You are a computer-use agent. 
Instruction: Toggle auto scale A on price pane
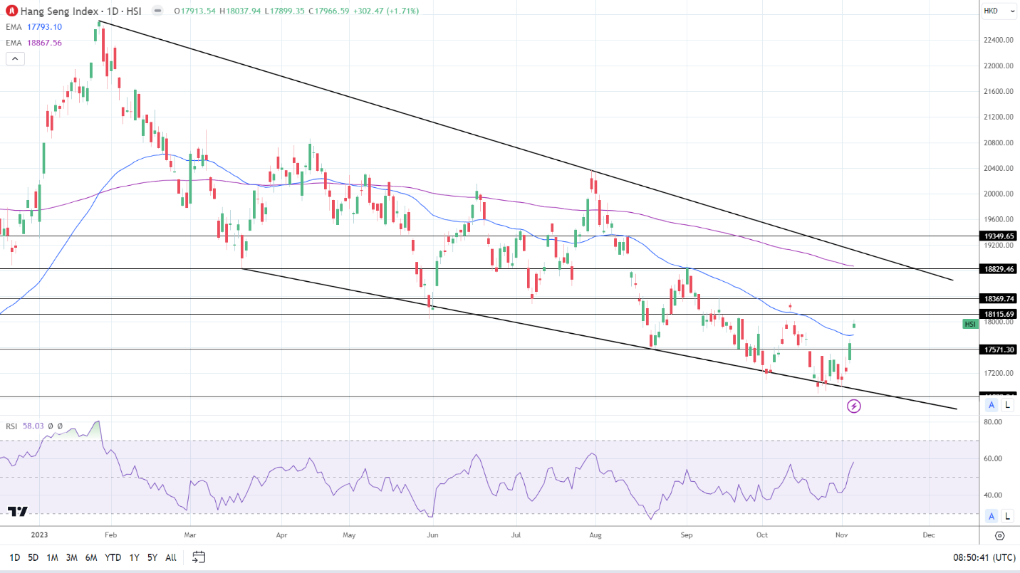point(991,405)
